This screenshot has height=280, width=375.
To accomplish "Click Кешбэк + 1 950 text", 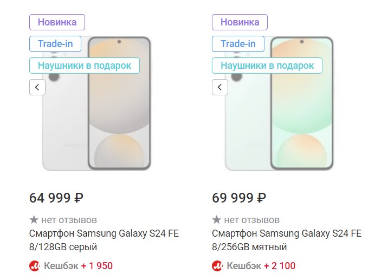I will [x=78, y=266].
